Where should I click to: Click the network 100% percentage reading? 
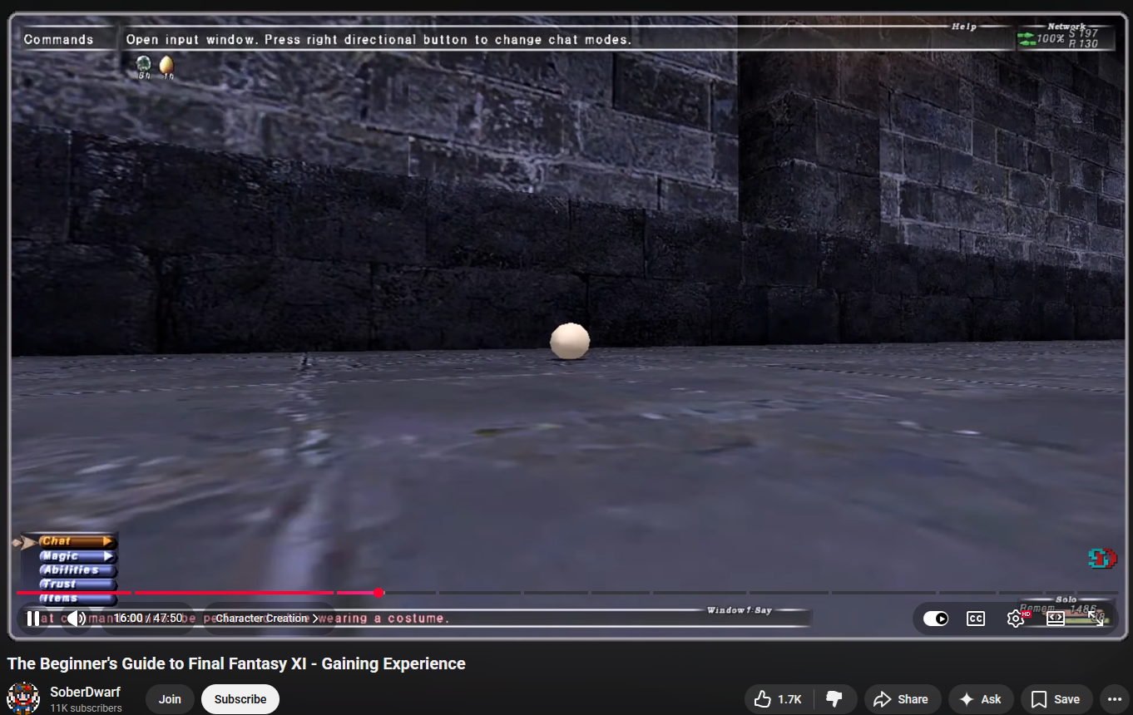pos(1051,38)
